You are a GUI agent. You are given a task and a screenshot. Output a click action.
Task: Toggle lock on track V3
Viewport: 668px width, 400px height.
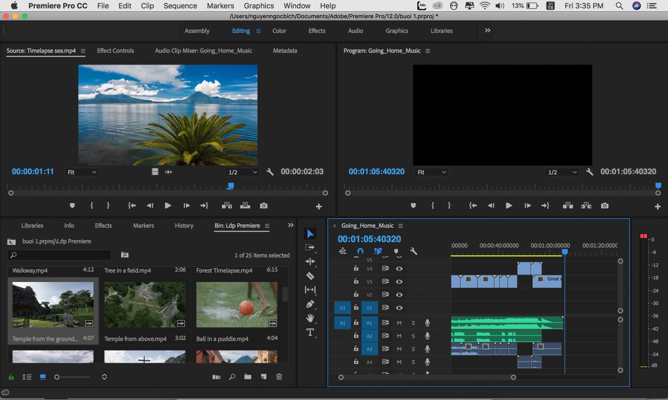(x=356, y=282)
